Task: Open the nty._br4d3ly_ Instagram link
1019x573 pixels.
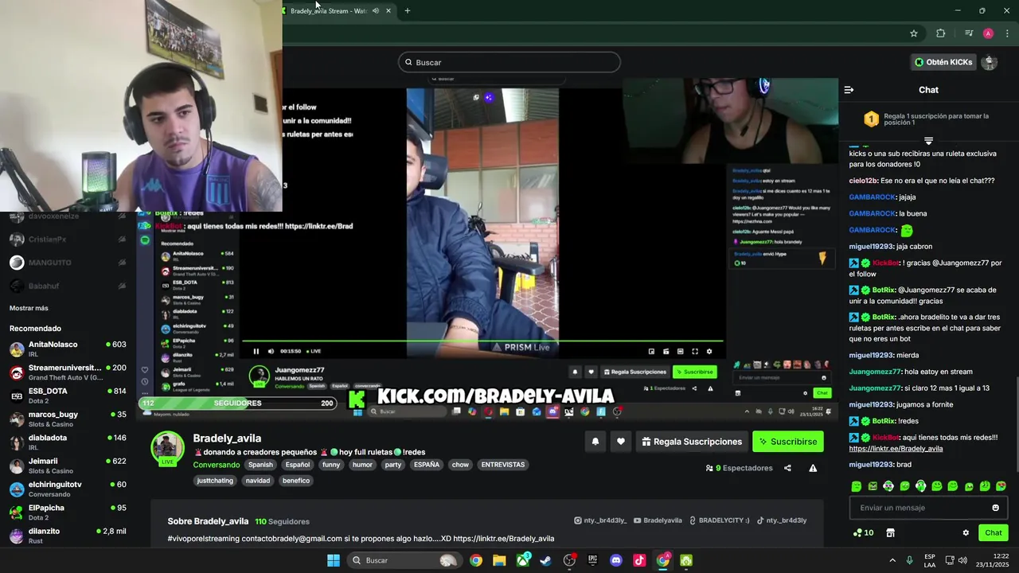Action: [x=600, y=520]
